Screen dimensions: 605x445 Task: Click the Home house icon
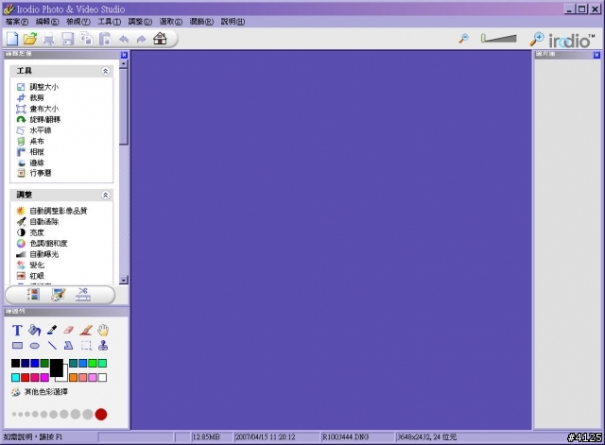(160, 39)
